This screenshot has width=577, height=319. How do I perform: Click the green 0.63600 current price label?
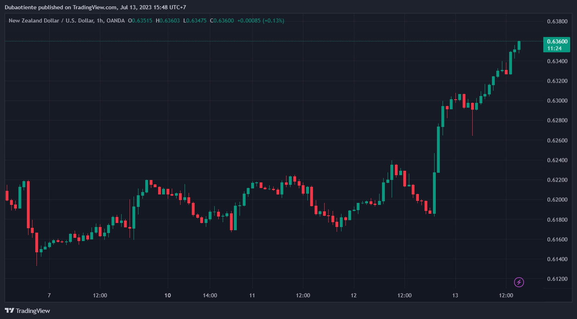pyautogui.click(x=557, y=41)
